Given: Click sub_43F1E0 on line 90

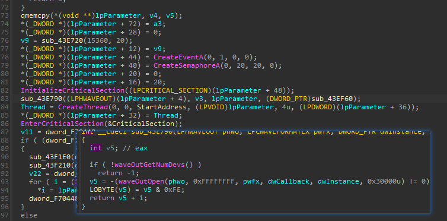Looking at the screenshot, I should [50, 157].
